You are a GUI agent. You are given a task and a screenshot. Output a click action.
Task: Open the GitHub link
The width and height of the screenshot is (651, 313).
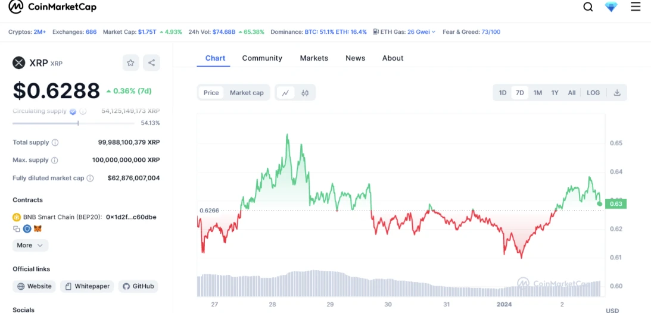[x=138, y=286]
